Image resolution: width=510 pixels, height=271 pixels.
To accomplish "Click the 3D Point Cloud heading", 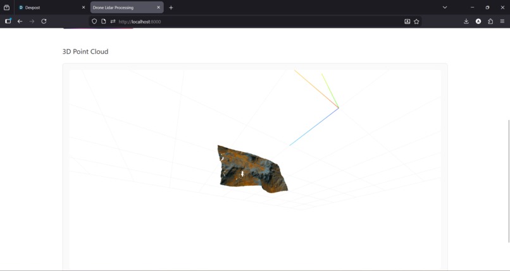I will click(x=85, y=52).
